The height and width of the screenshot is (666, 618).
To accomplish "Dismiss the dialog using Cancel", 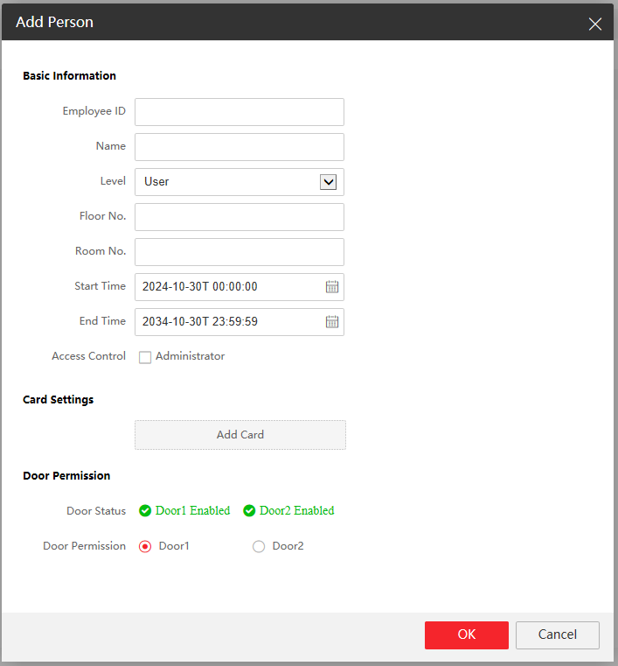I will tap(558, 635).
